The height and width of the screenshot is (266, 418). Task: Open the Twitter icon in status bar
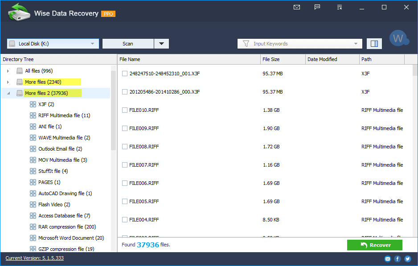(x=407, y=258)
